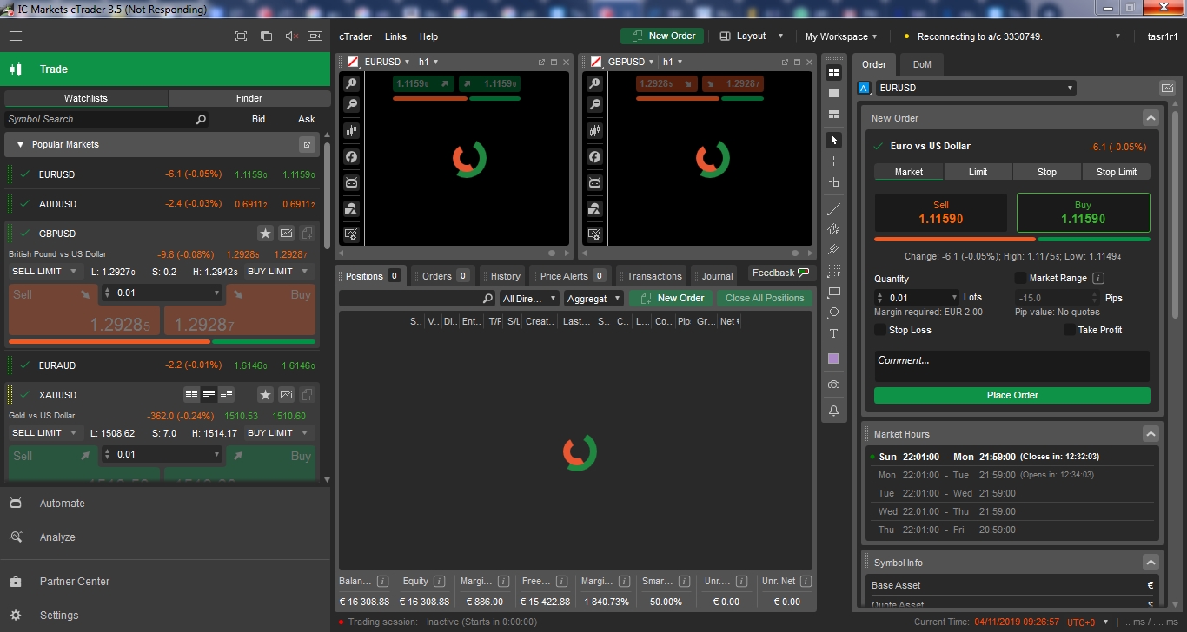The height and width of the screenshot is (632, 1187).
Task: Switch to multi-chart grid layout icon
Action: pos(834,73)
